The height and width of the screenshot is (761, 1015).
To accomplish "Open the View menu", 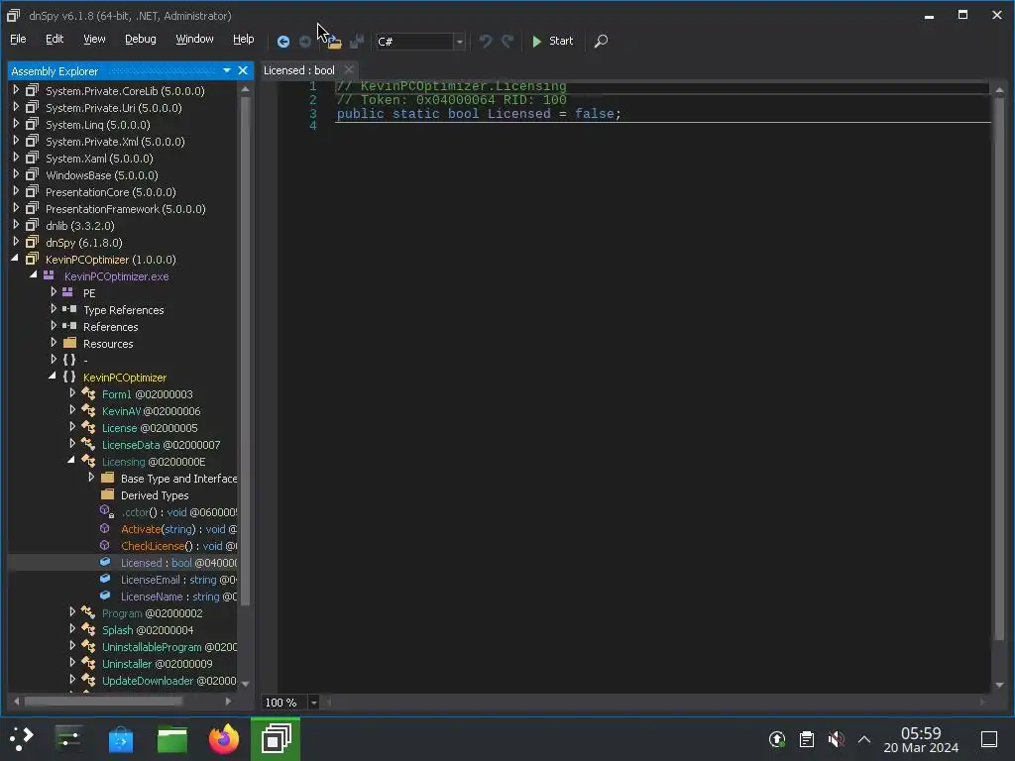I will 94,39.
